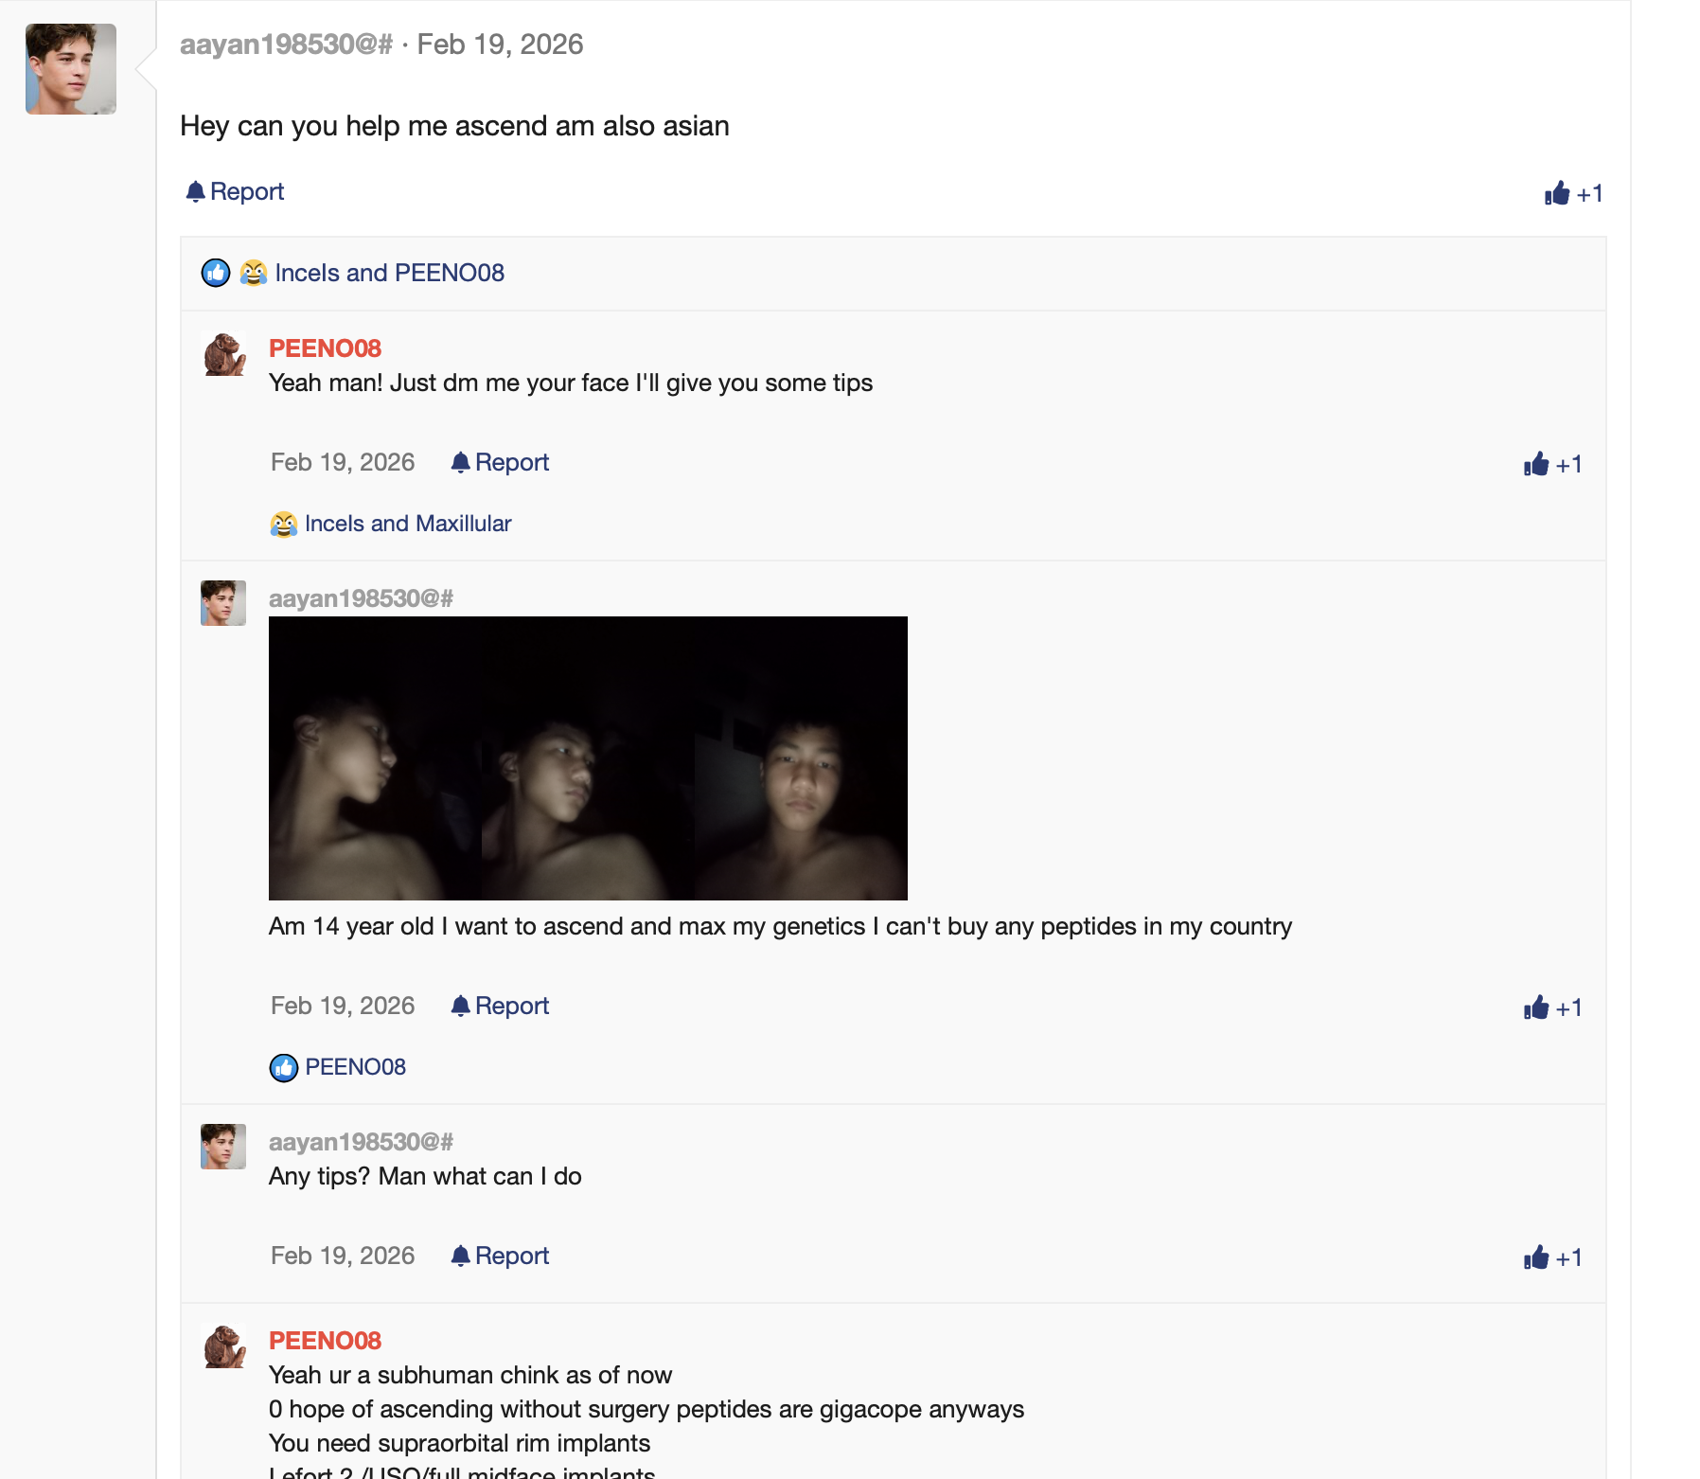Open the 'Incels and PEENO08' reactions list
This screenshot has height=1479, width=1700.
coord(389,273)
